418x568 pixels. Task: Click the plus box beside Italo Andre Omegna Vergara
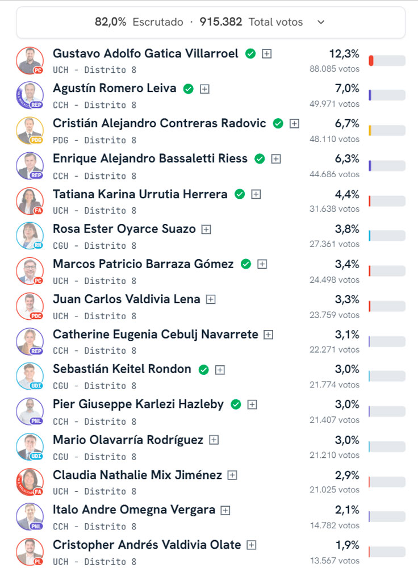(x=225, y=510)
